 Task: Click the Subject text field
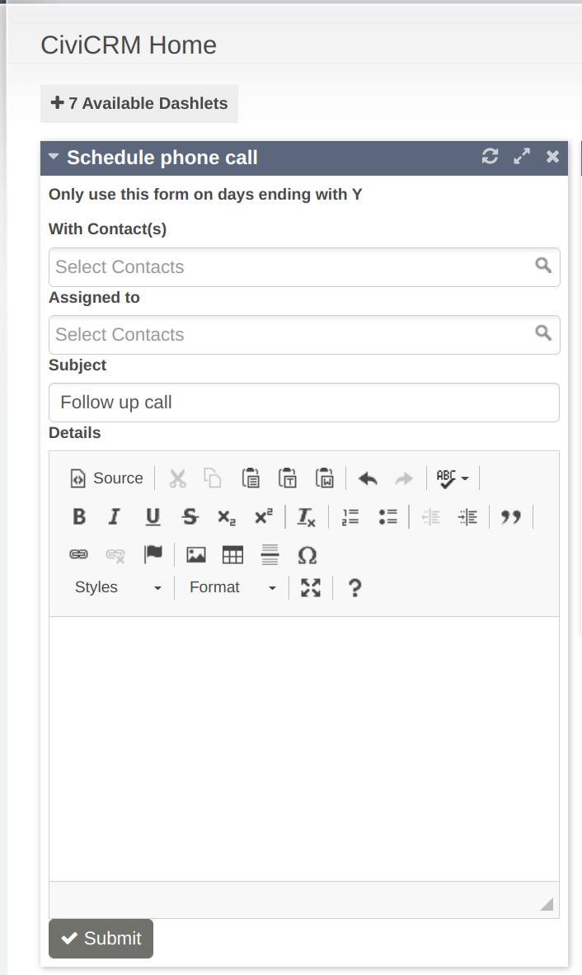point(303,403)
